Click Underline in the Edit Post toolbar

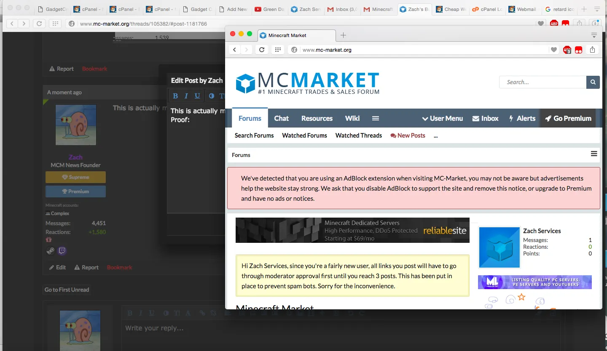tap(197, 96)
